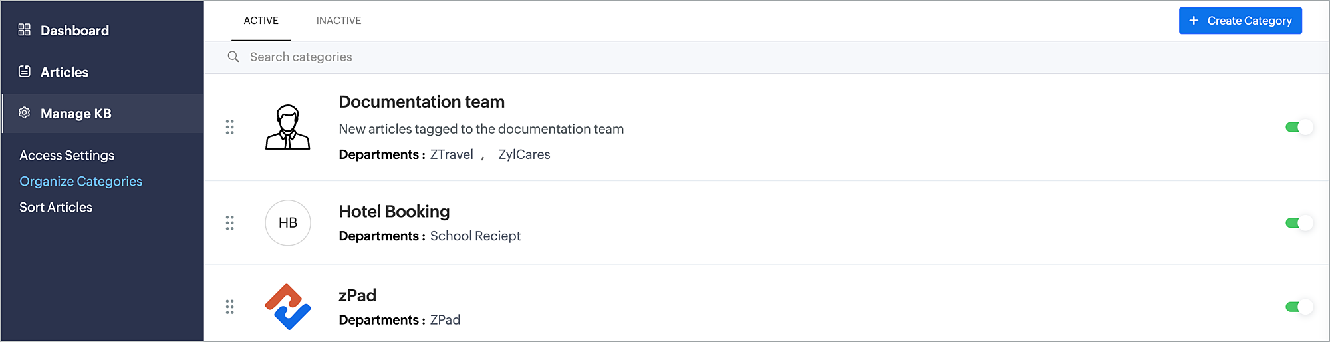Click the Manage KB gear icon

(25, 113)
